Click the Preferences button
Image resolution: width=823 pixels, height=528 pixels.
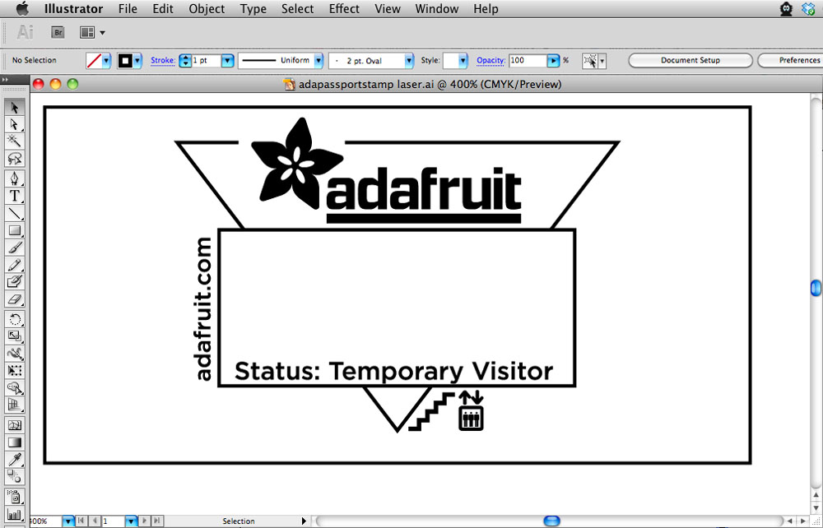tap(790, 60)
